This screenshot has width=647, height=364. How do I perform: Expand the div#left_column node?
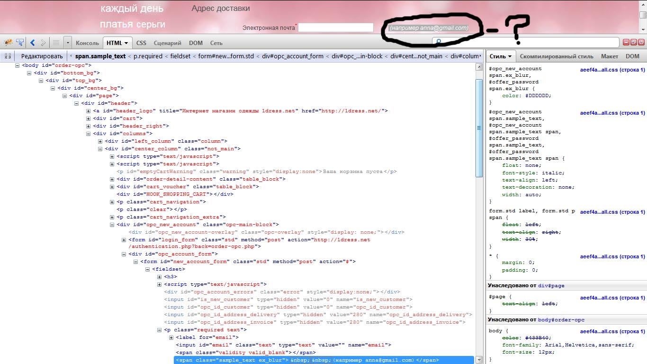pyautogui.click(x=100, y=141)
